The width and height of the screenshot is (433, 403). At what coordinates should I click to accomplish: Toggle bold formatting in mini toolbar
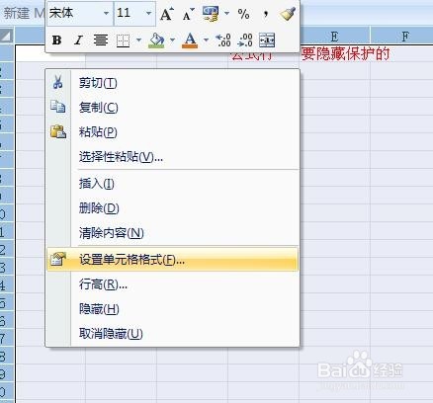click(56, 40)
